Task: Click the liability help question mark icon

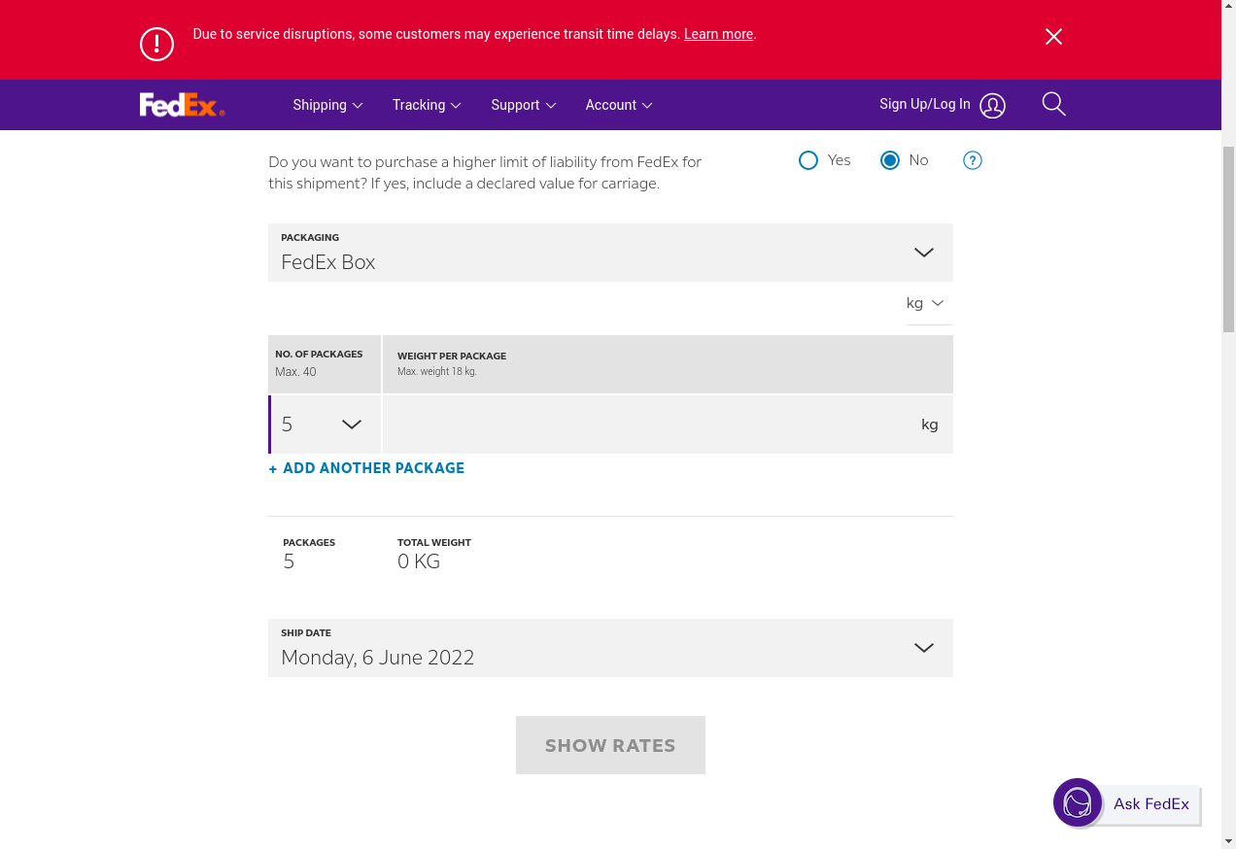Action: pyautogui.click(x=972, y=161)
